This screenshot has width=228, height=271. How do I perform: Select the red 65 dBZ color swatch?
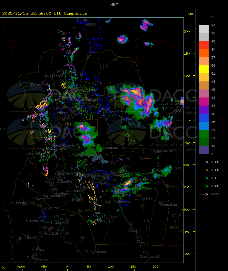[203, 45]
